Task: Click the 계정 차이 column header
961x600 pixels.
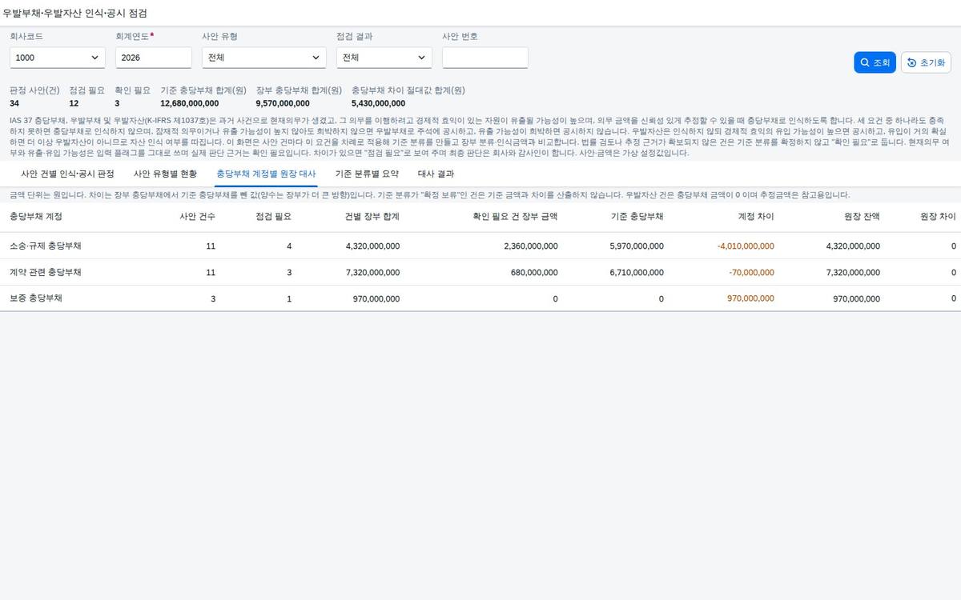Action: [x=756, y=217]
